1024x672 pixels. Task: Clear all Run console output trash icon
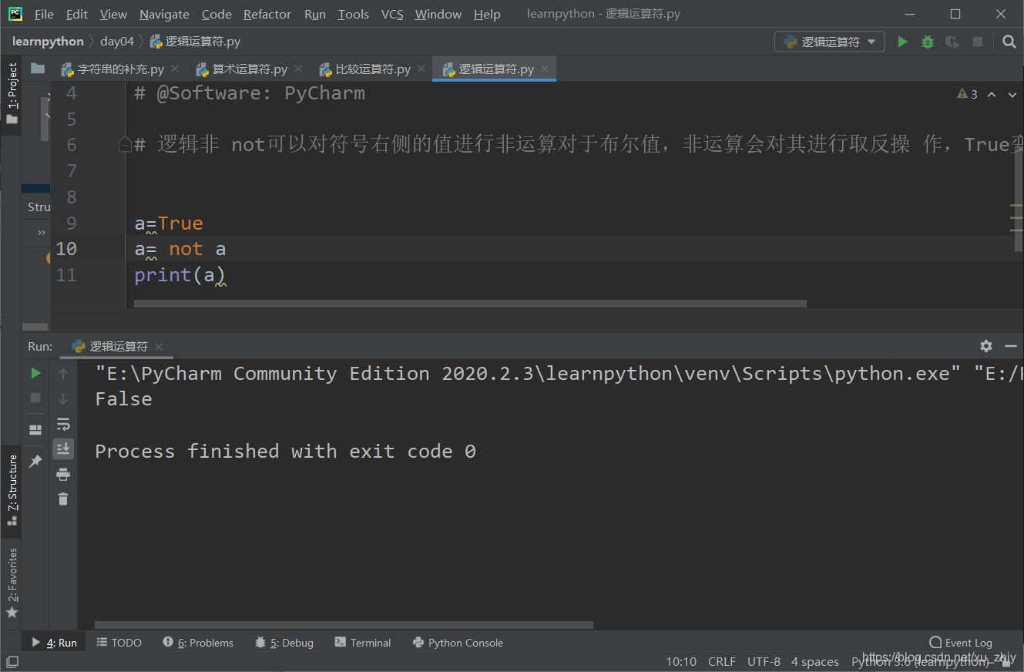[63, 499]
